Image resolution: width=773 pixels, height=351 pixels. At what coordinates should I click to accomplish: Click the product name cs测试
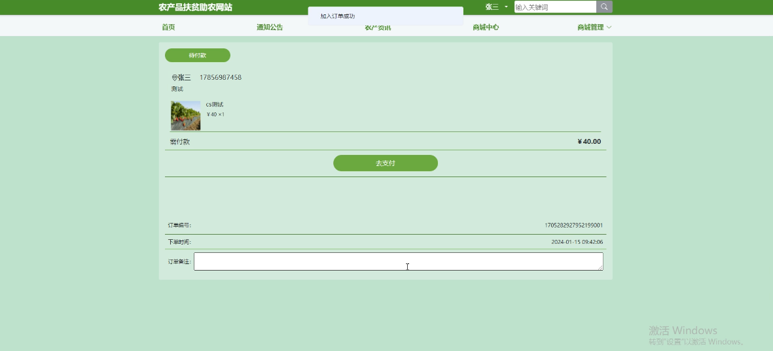[215, 105]
